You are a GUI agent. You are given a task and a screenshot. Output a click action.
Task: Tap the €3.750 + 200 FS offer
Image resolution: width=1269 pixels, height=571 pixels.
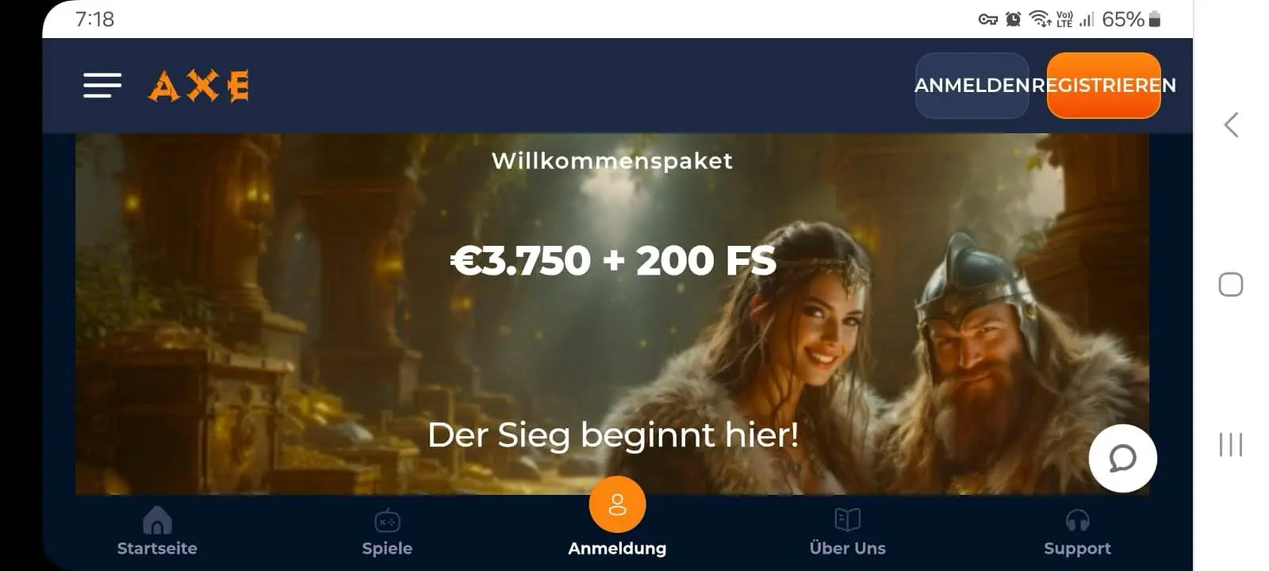click(613, 261)
